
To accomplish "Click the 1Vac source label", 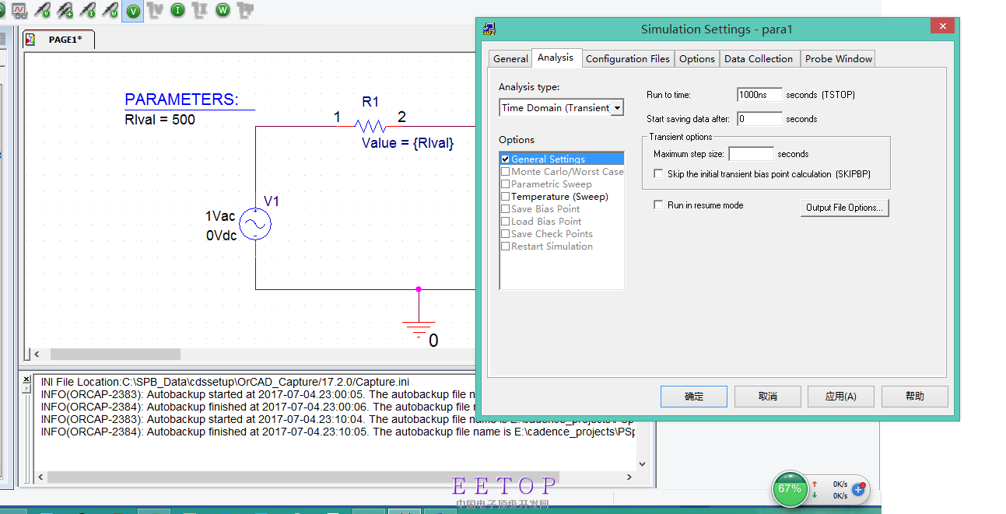I will (x=219, y=216).
